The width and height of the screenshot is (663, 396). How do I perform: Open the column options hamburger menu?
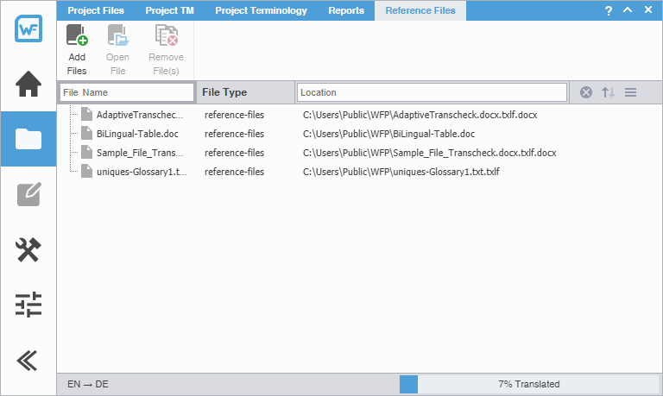(x=630, y=92)
